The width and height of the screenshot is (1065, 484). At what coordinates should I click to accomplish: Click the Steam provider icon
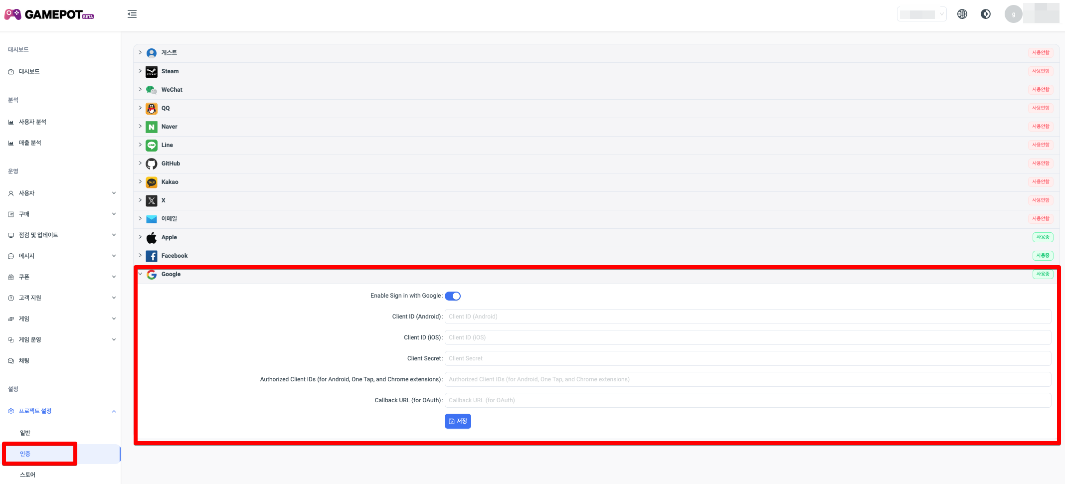point(152,71)
